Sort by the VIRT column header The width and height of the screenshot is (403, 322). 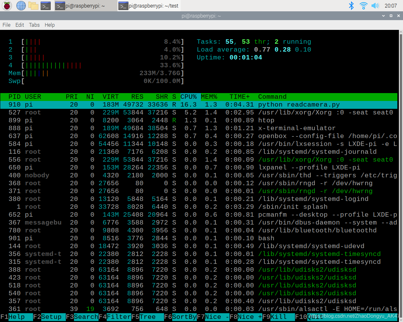111,97
